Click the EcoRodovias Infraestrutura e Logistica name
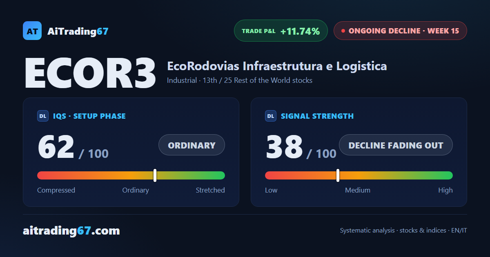 [277, 66]
